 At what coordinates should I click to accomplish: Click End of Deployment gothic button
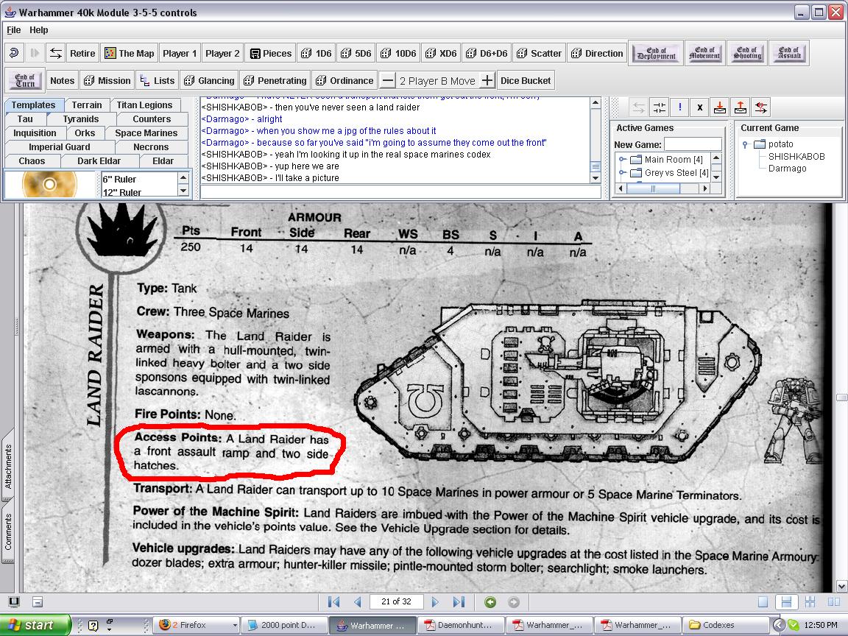tap(656, 53)
